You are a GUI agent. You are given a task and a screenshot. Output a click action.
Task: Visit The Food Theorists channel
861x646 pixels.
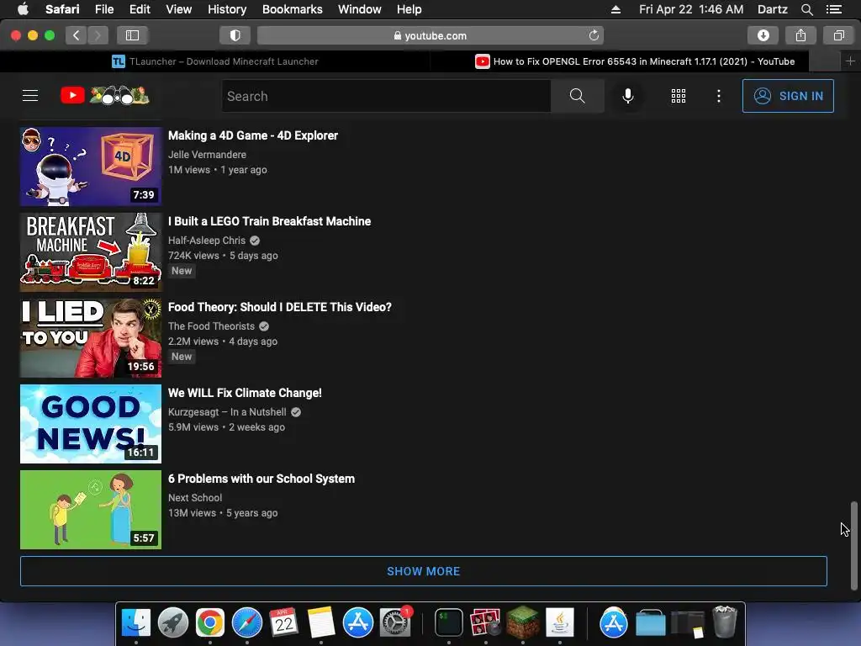pos(211,326)
